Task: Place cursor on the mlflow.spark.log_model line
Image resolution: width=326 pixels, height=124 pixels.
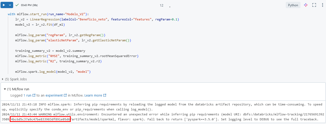Action: (x=53, y=71)
